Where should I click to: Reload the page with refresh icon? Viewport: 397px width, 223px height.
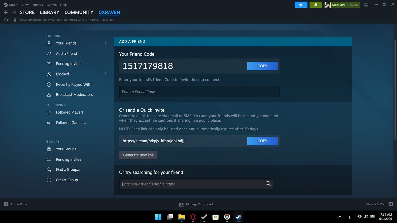(6, 20)
